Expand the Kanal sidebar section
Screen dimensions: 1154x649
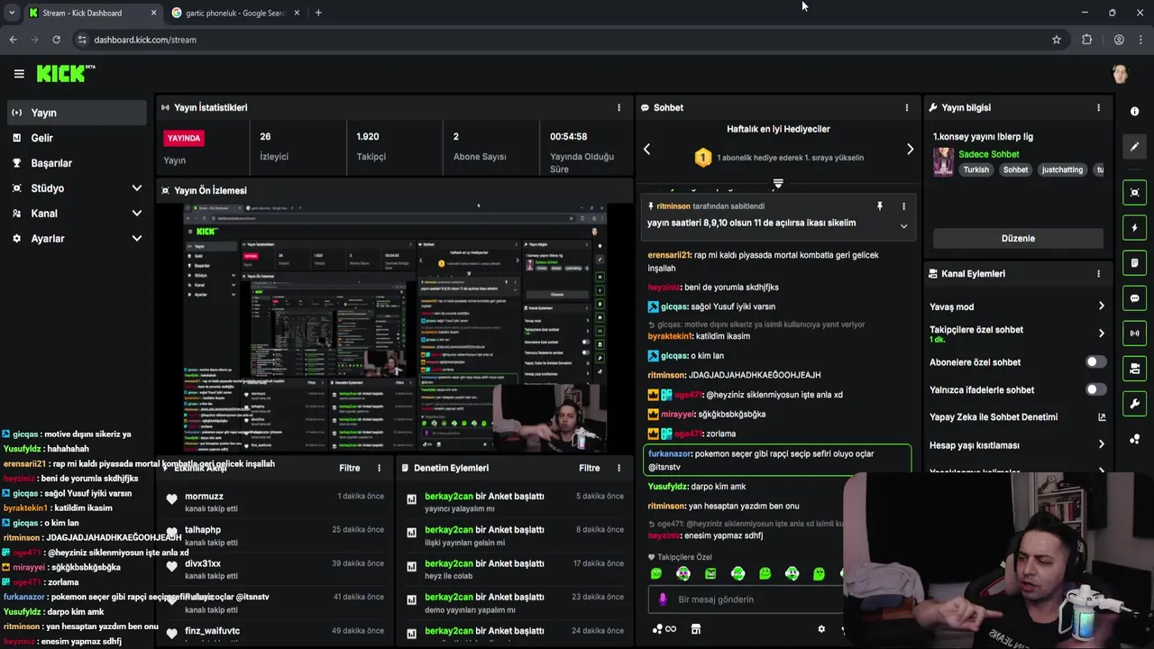(137, 214)
